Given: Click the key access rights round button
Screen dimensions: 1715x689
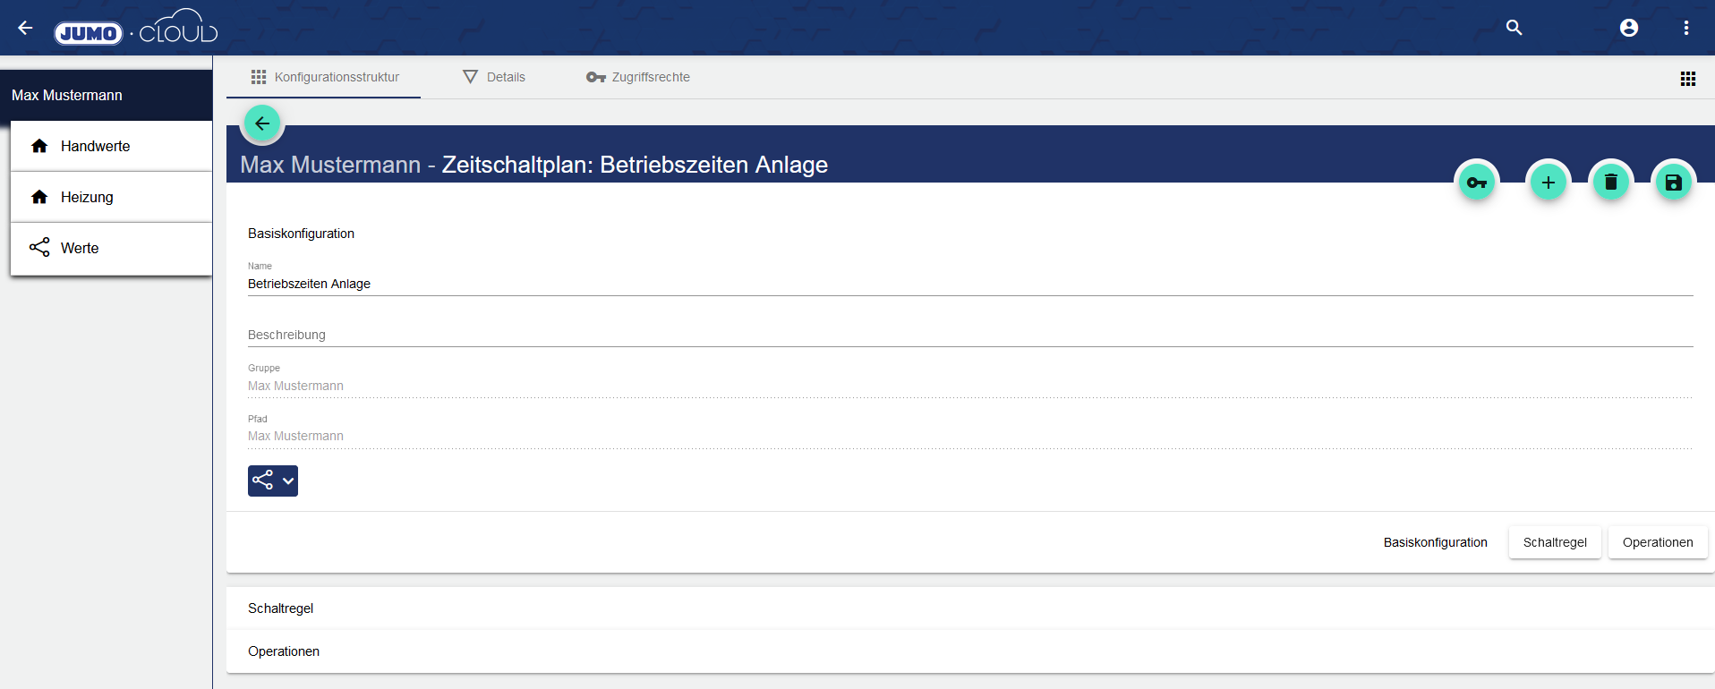Looking at the screenshot, I should click(x=1476, y=183).
